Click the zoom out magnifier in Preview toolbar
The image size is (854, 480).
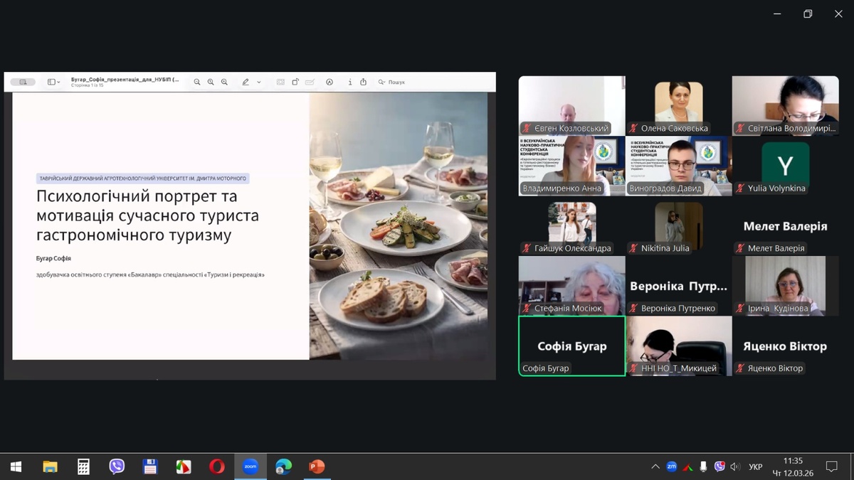[x=197, y=82]
